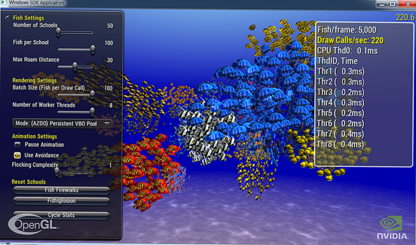Minimize the application window
Viewport: 416px width, 245px height.
click(382, 4)
